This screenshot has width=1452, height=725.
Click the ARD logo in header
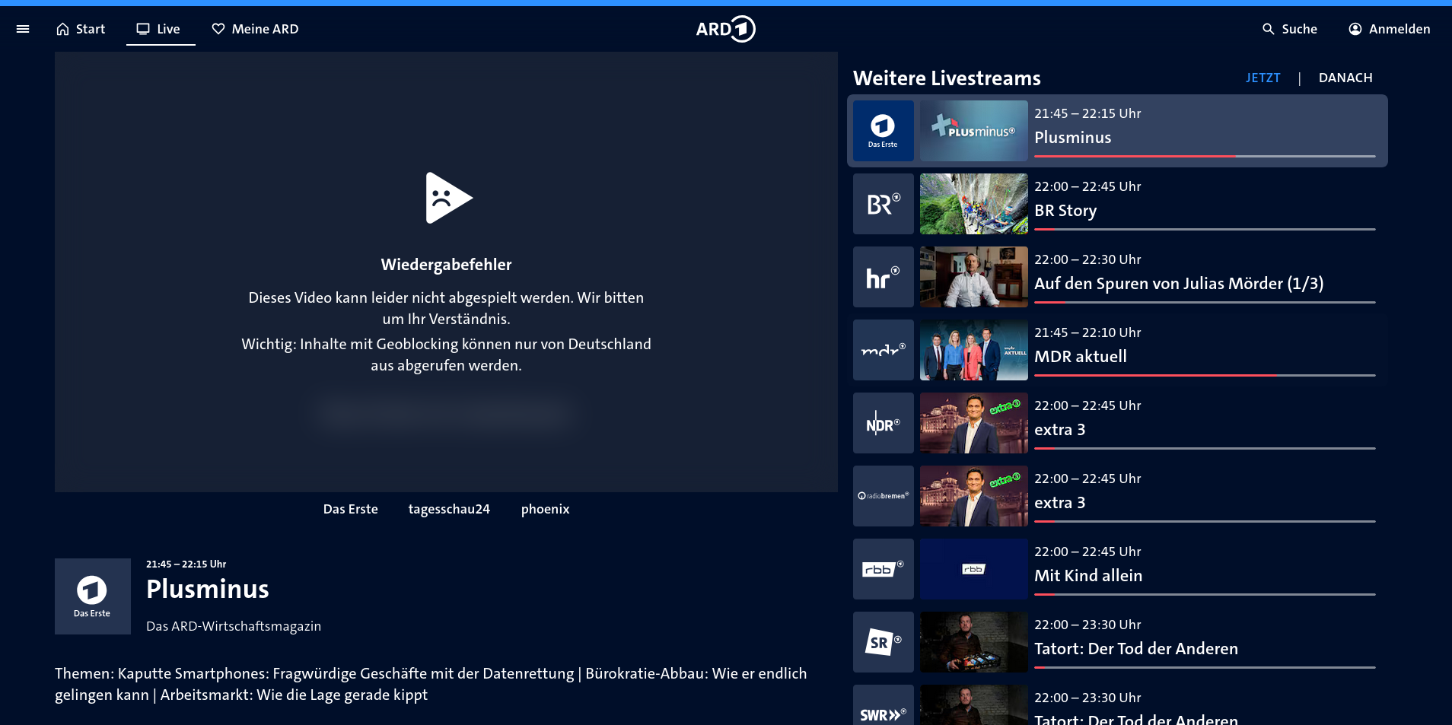725,29
